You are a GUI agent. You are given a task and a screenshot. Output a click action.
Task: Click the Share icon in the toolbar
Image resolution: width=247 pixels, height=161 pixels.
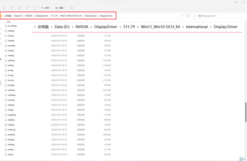(27, 8)
